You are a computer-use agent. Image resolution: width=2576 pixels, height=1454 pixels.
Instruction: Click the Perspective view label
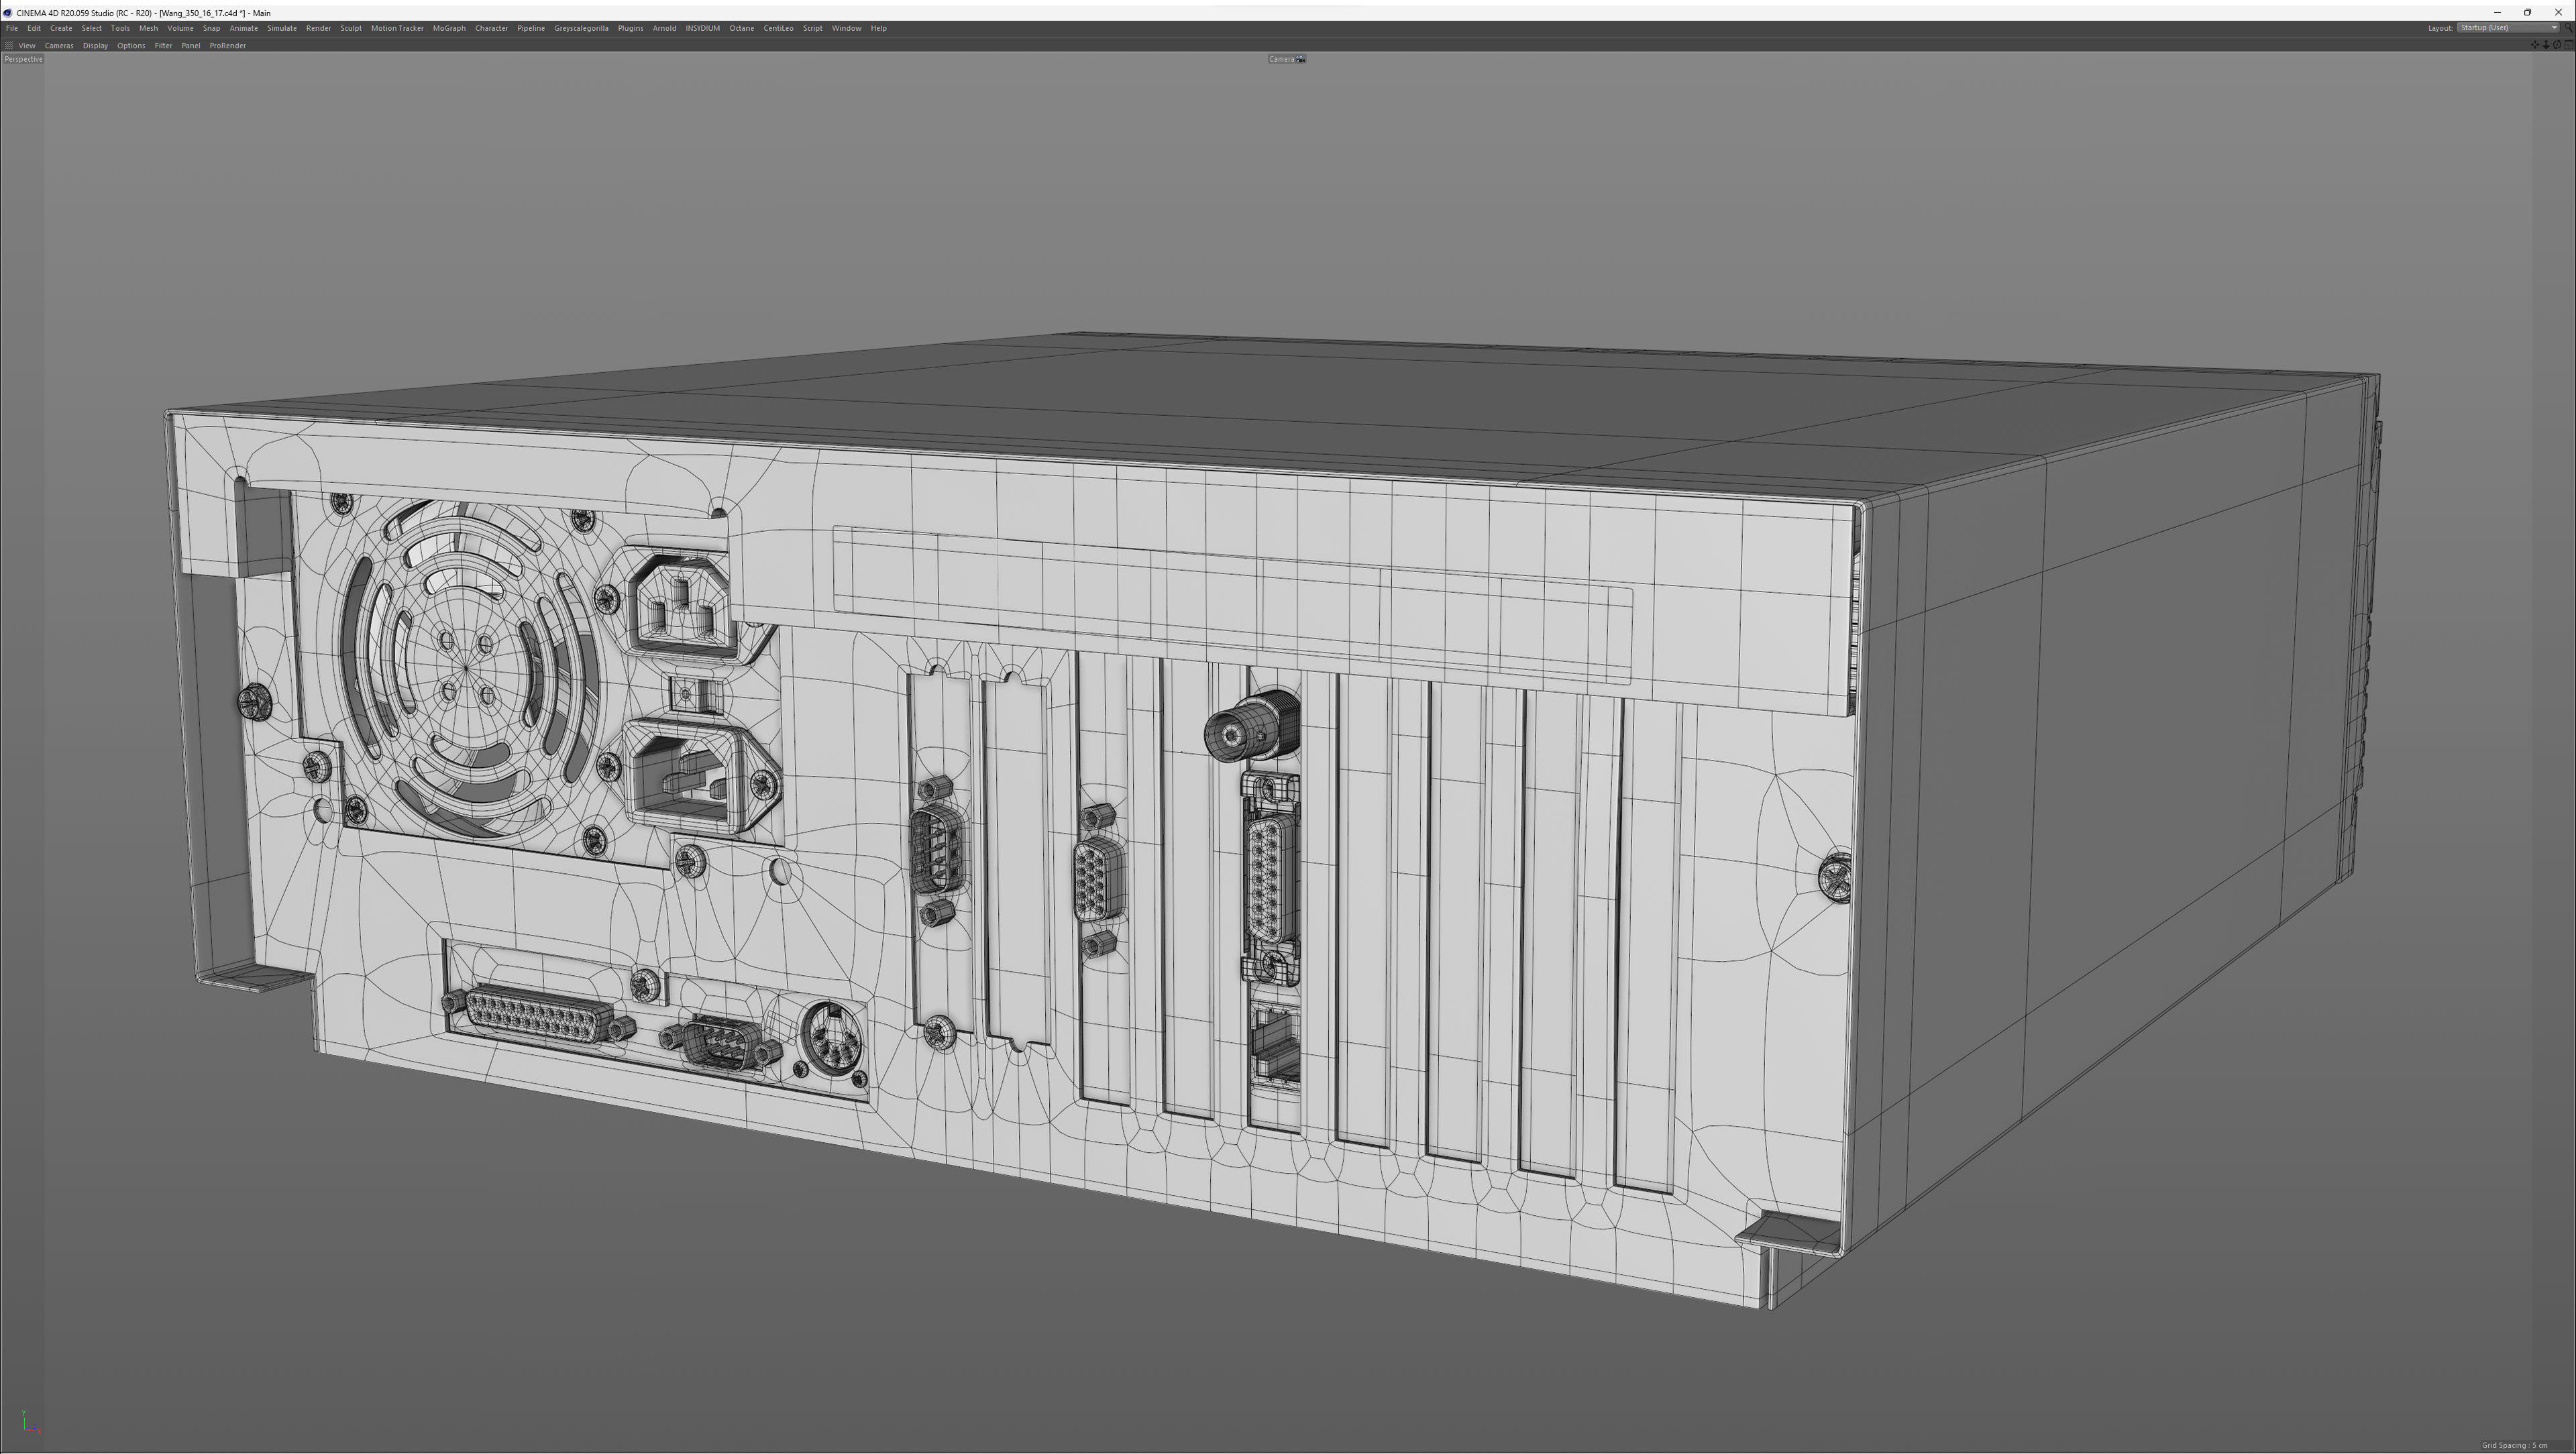[23, 59]
